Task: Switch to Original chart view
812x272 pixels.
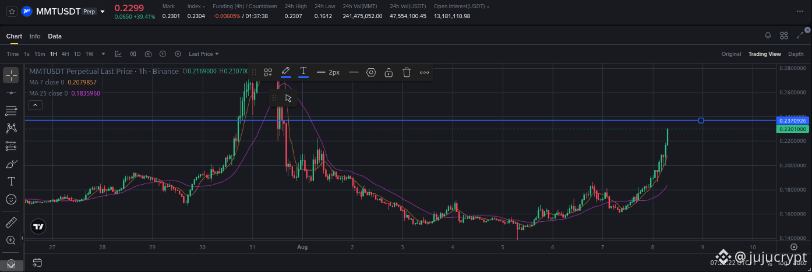Action: (731, 54)
